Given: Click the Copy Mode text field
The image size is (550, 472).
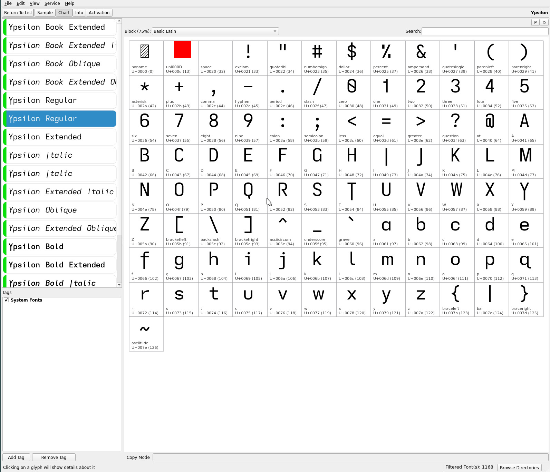Looking at the screenshot, I should (x=350, y=457).
